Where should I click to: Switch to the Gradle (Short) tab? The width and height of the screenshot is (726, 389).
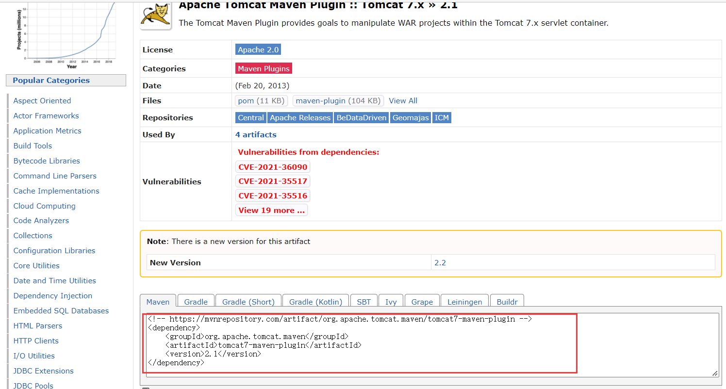pyautogui.click(x=248, y=301)
